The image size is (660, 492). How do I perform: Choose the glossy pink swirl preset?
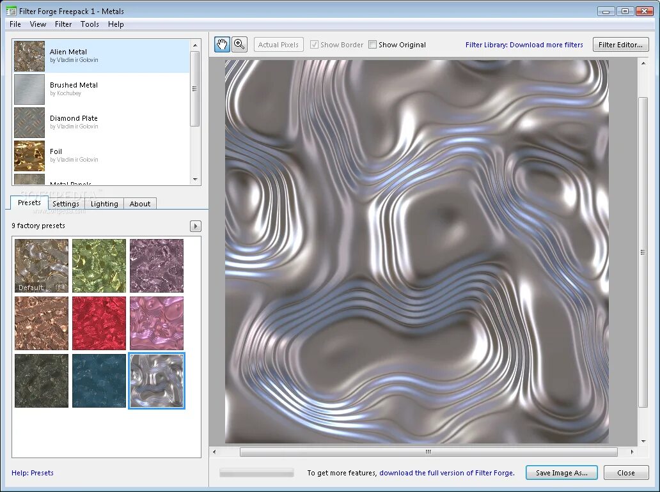click(x=157, y=323)
